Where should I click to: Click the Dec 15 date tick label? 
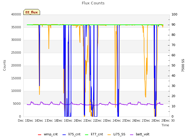pos(23,120)
